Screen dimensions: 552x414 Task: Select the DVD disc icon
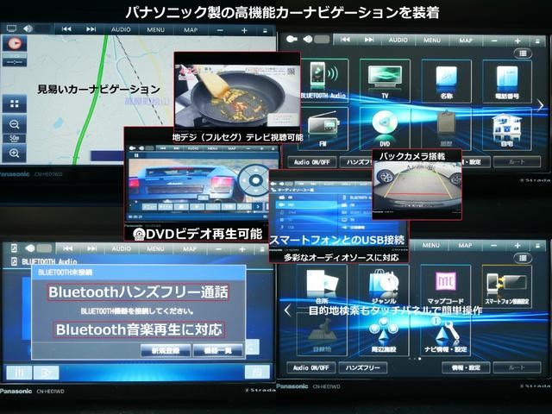(x=385, y=129)
